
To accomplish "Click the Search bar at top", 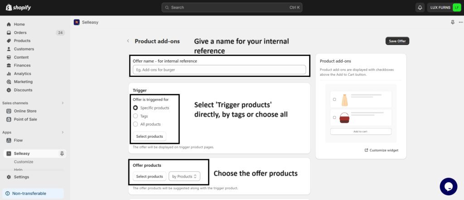I will [232, 8].
